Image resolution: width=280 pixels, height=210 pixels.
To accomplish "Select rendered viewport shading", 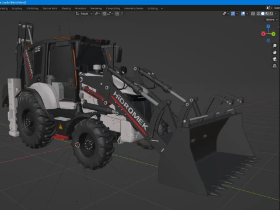I will coord(271,13).
